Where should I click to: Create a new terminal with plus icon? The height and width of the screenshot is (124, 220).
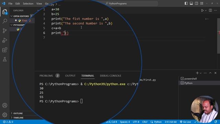[x=197, y=73]
